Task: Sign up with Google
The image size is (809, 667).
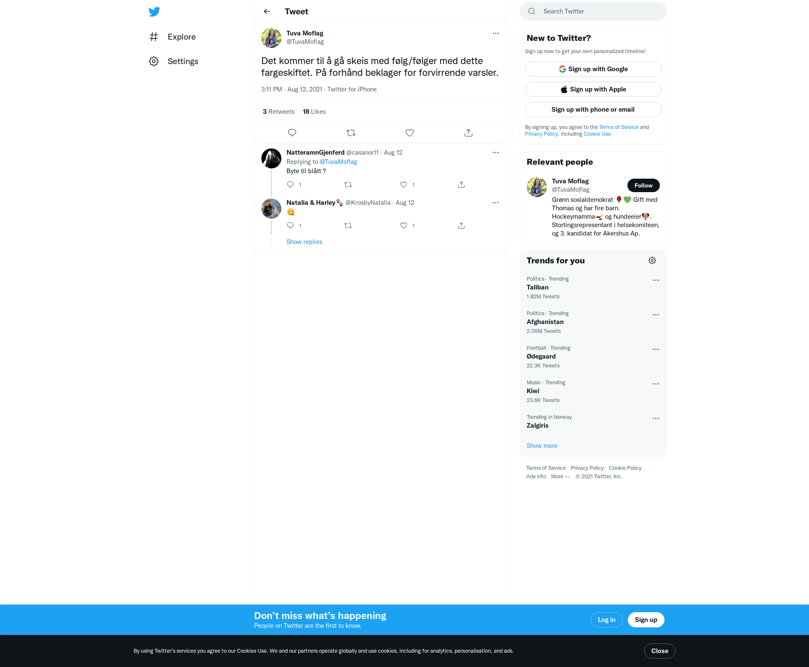Action: point(593,69)
